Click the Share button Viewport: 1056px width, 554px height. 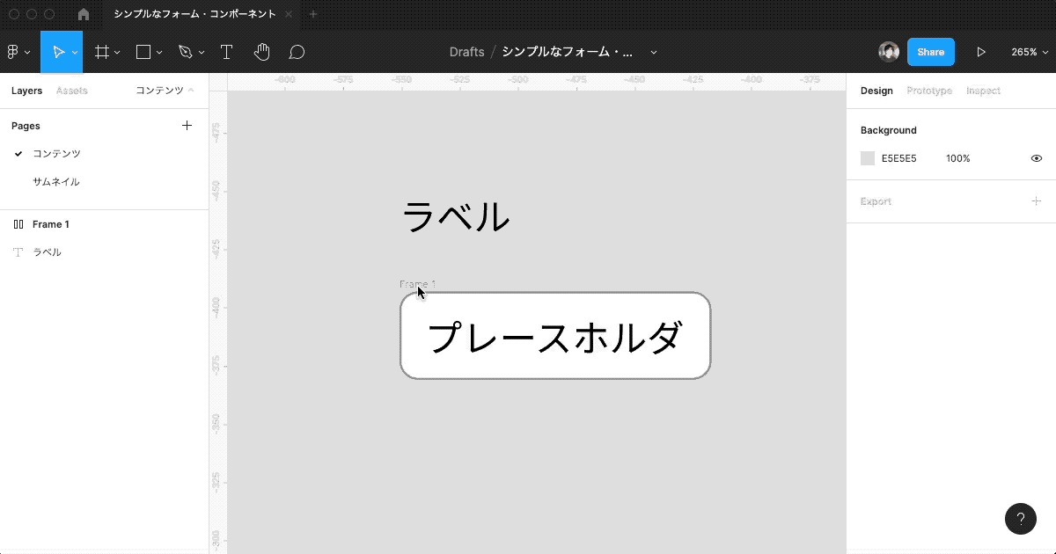[x=930, y=53]
